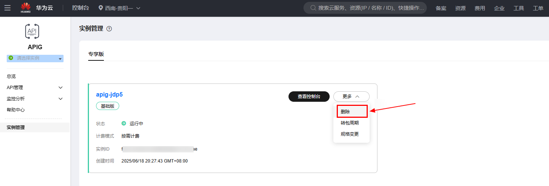Click the APIG service icon
The width and height of the screenshot is (549, 186).
point(32,31)
